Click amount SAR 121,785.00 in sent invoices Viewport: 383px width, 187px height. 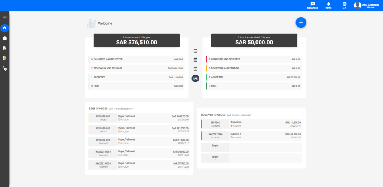180,128
